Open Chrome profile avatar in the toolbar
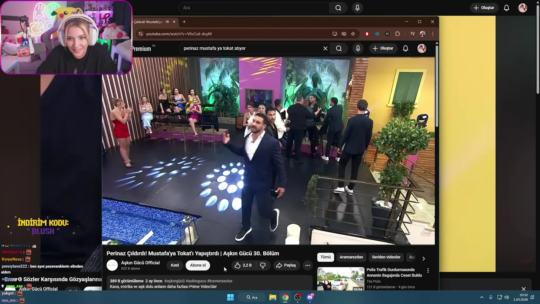The image size is (540, 304). pos(422,34)
